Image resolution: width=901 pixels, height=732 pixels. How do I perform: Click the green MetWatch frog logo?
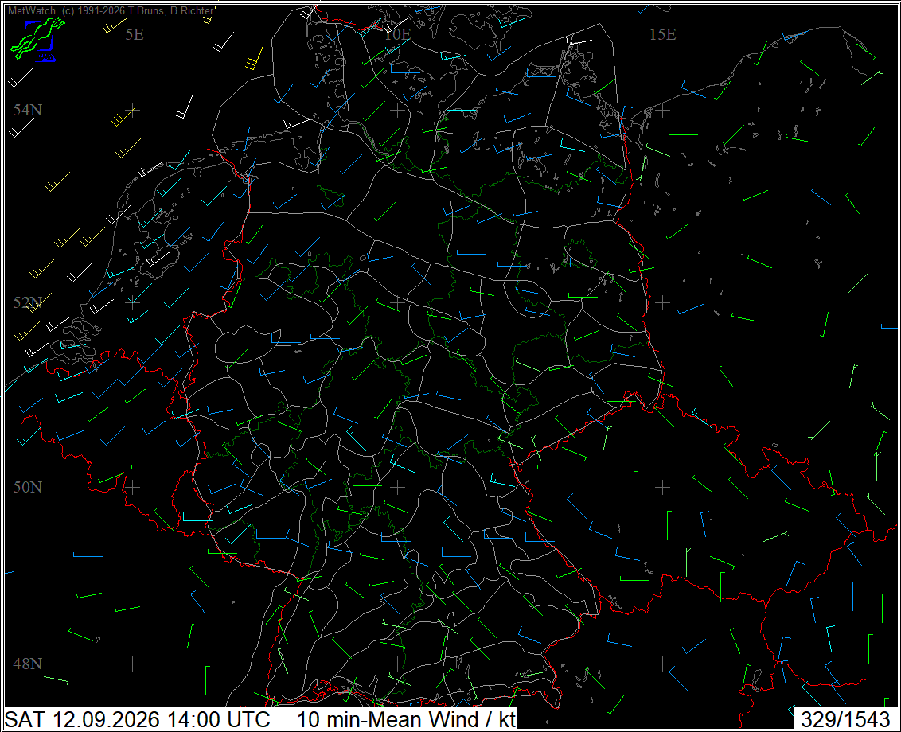37,38
